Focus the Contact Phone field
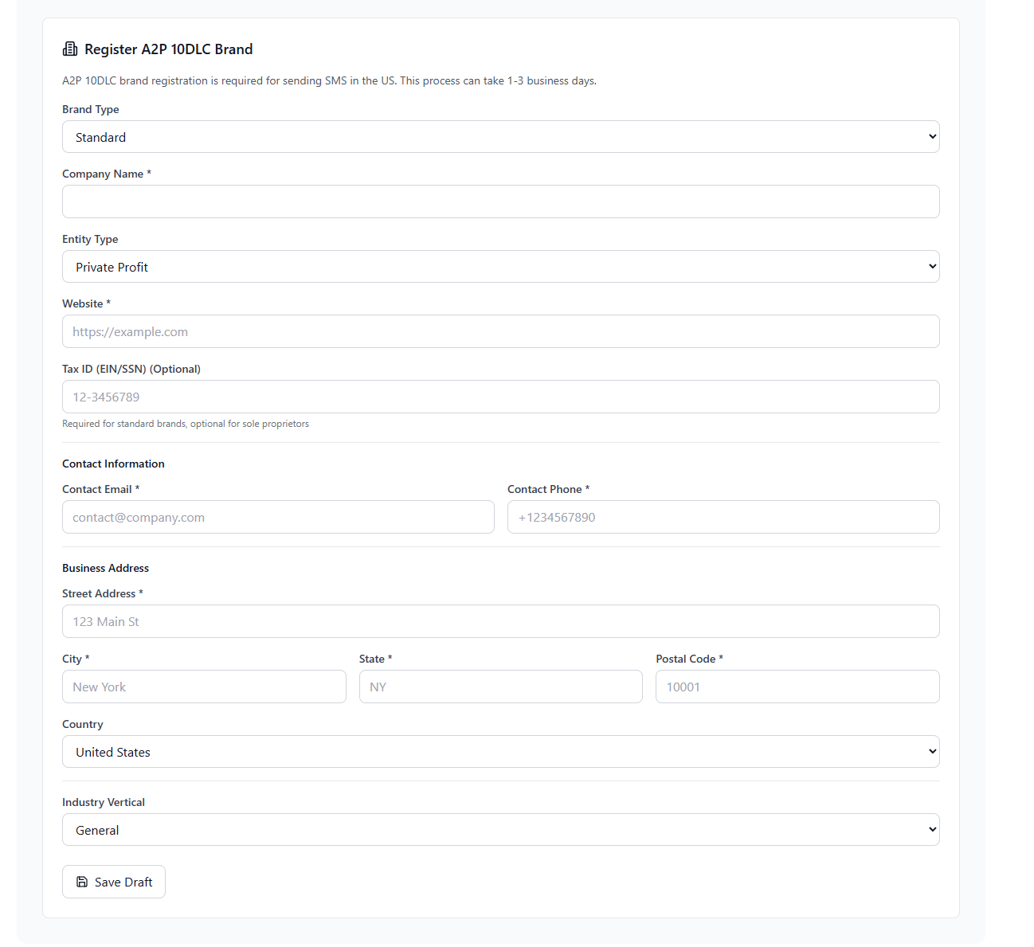The height and width of the screenshot is (947, 1034). click(x=723, y=517)
